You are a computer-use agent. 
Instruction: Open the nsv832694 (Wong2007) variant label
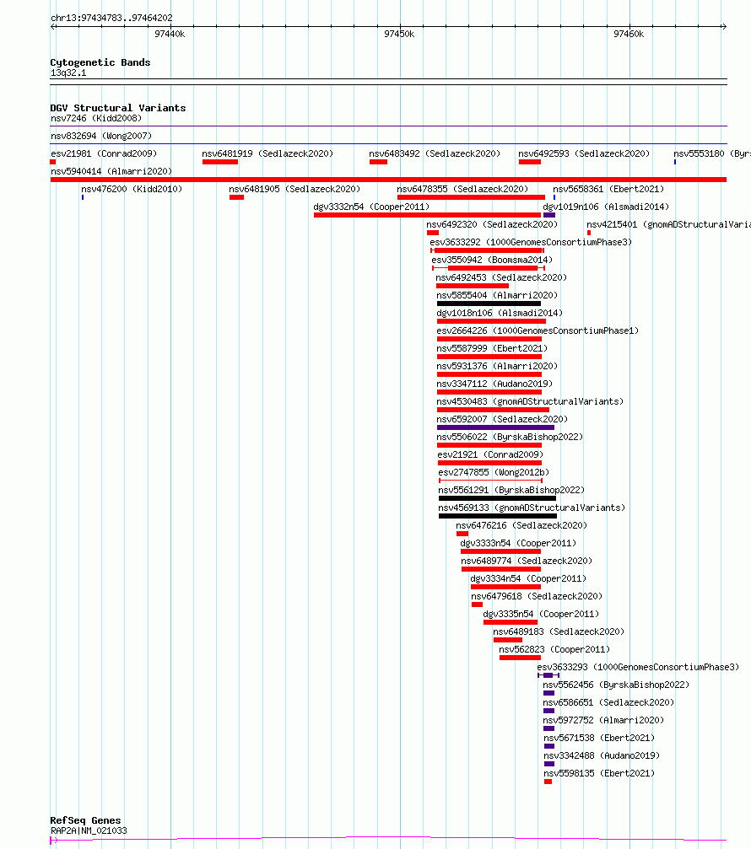[101, 136]
